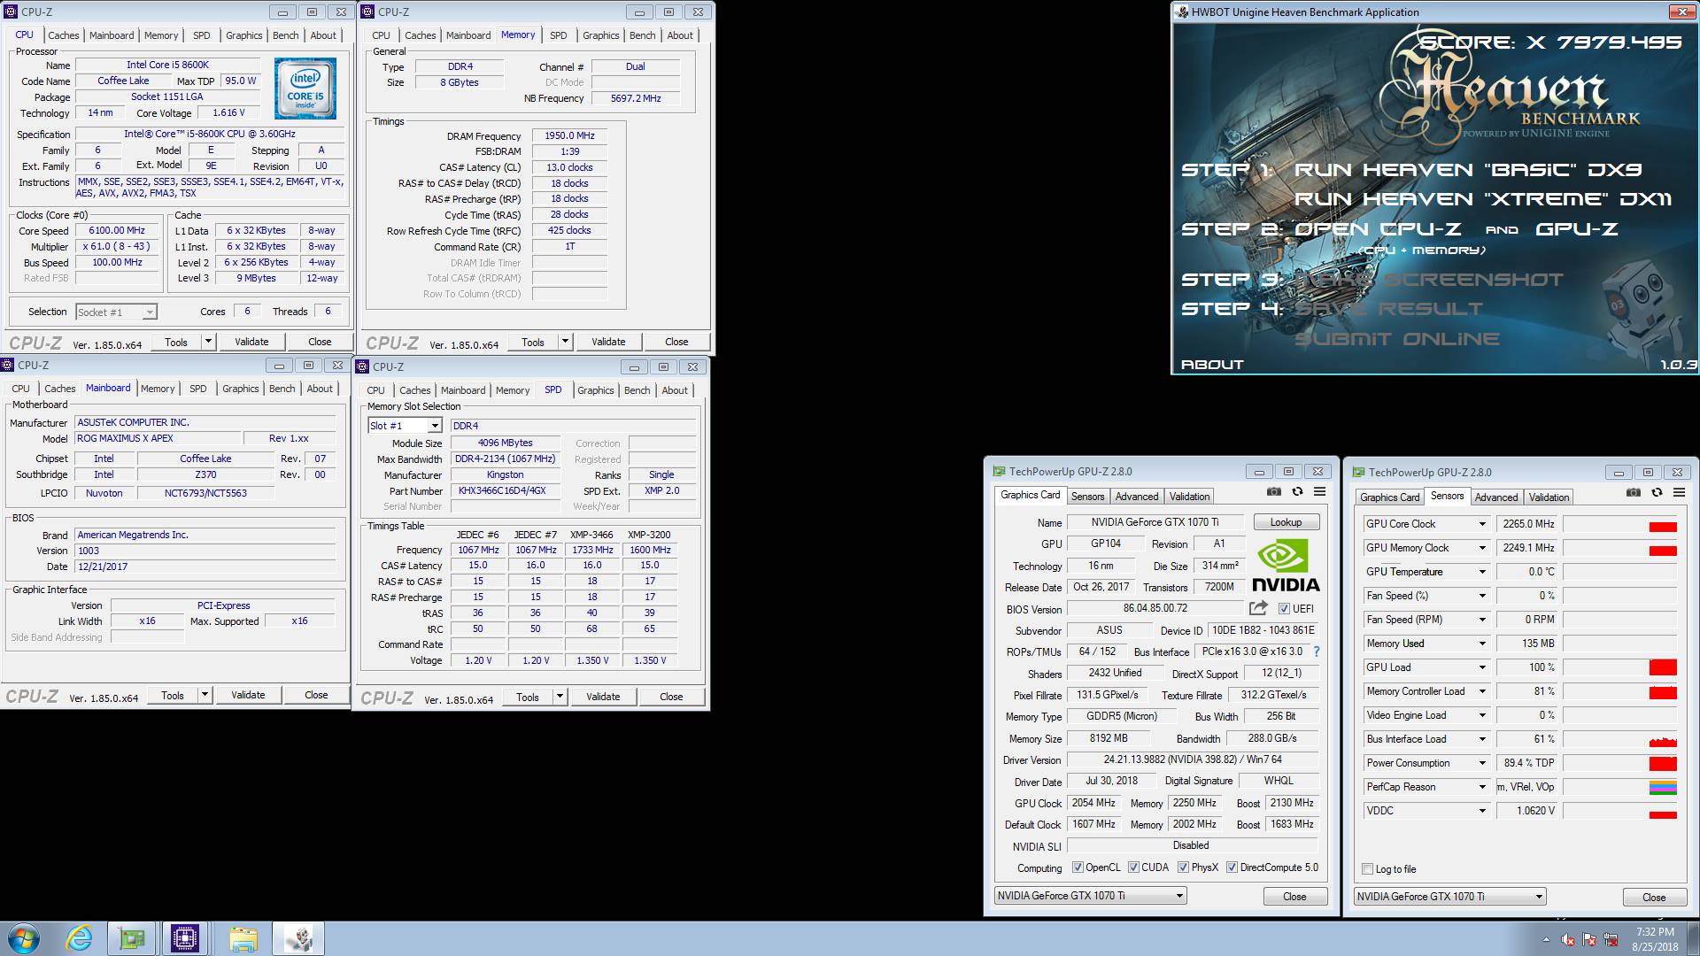Open Advanced tab in GPU-Z Graphics Card window

point(1137,497)
